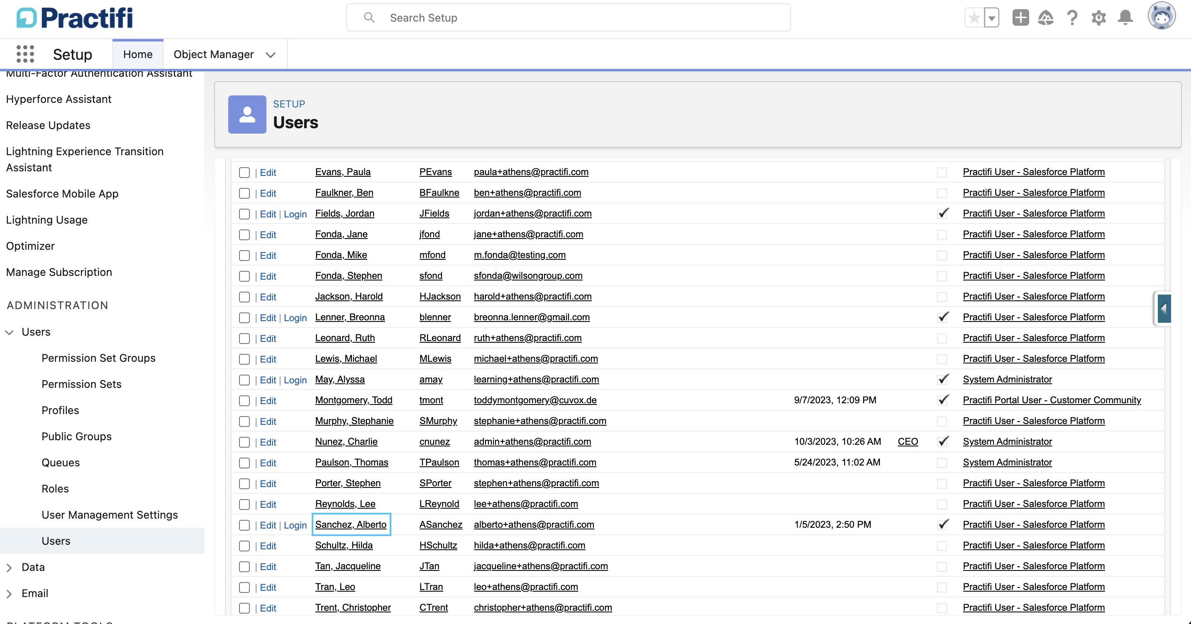This screenshot has height=624, width=1191.
Task: Click email admin+athens@practifi.com
Action: coord(532,441)
